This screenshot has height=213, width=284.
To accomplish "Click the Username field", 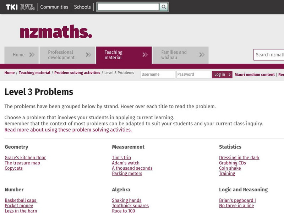I will coord(158,75).
